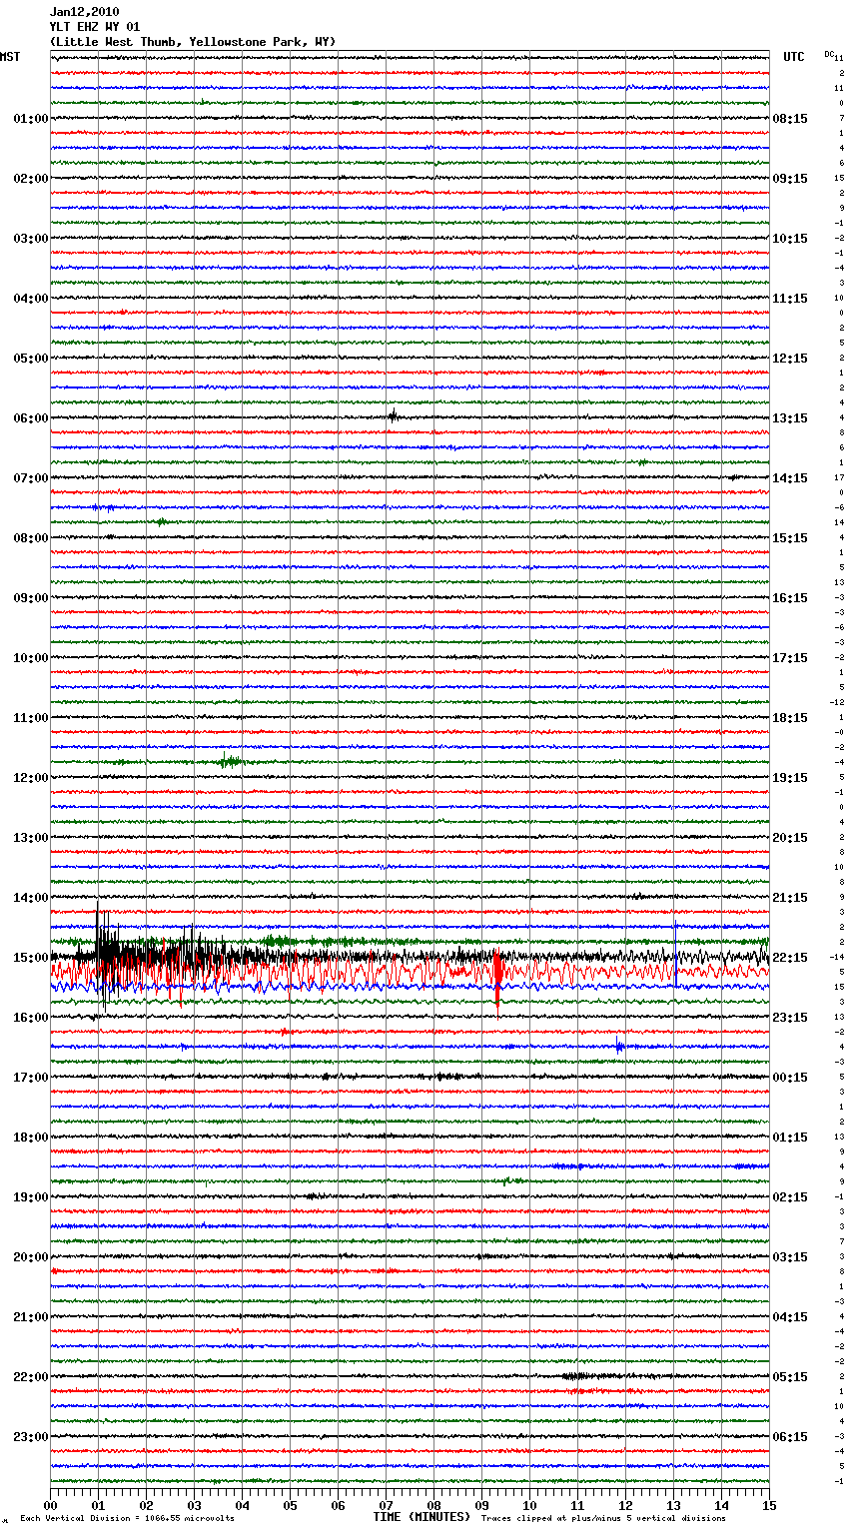Select the station code YLT EHZ WY 01
This screenshot has height=1532, width=849.
coord(95,27)
